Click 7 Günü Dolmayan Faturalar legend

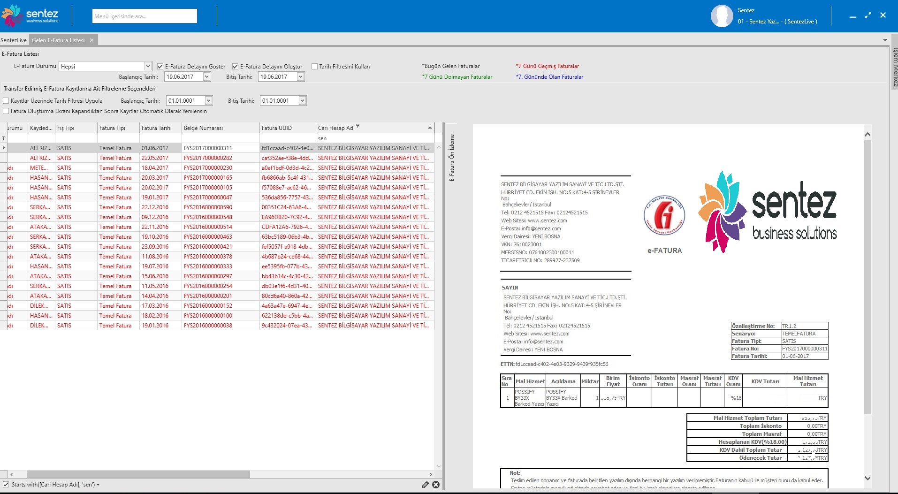[x=457, y=77]
